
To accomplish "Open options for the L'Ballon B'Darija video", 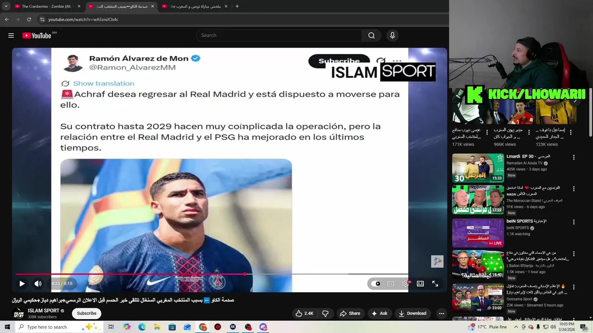I will pyautogui.click(x=574, y=254).
